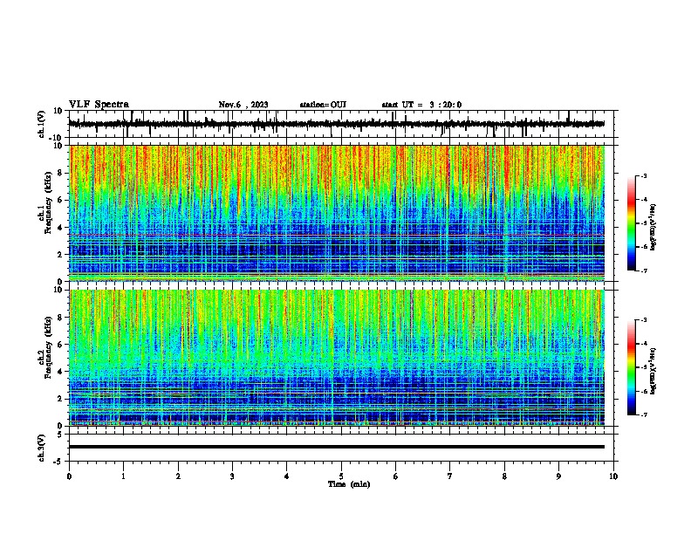Screen dimensions: 691x534
Task: Click the ch.2 color bar label '-7'
Action: tap(643, 414)
